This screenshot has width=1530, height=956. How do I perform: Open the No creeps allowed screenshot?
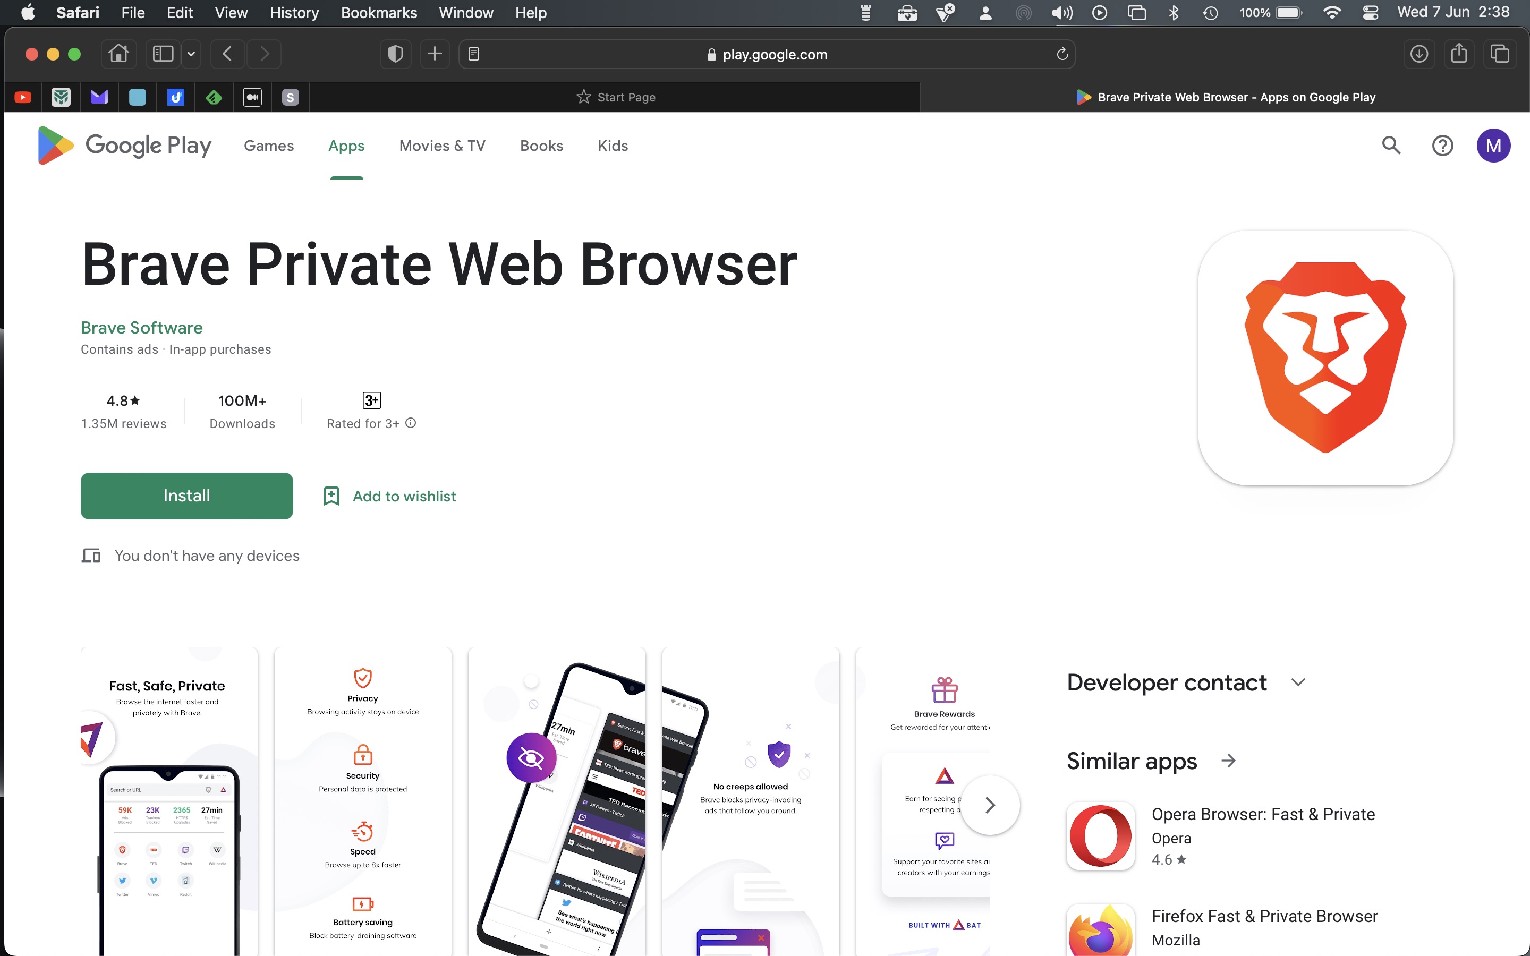pos(751,801)
